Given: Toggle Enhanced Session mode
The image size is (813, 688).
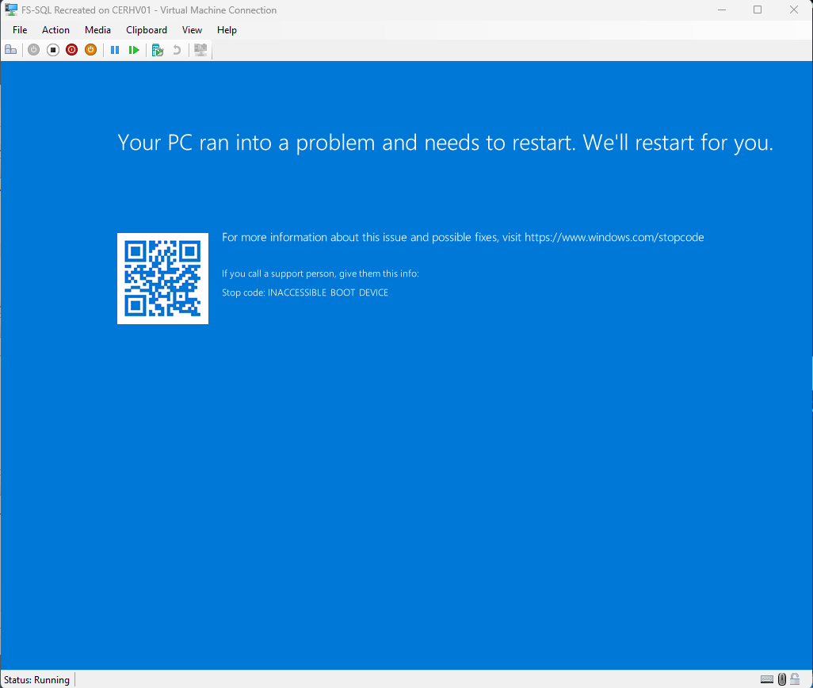Looking at the screenshot, I should pos(200,49).
